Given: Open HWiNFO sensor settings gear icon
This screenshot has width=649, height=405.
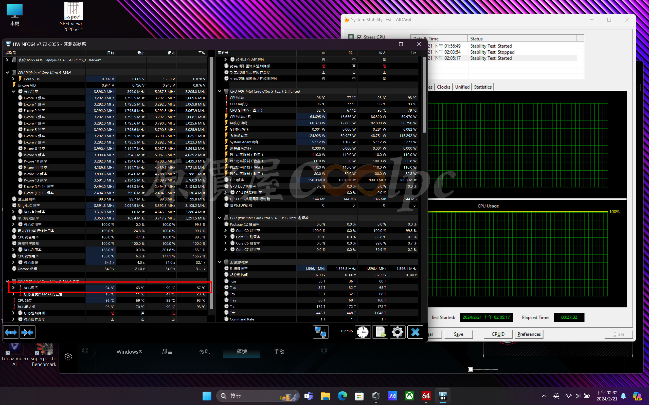Looking at the screenshot, I should tap(398, 332).
